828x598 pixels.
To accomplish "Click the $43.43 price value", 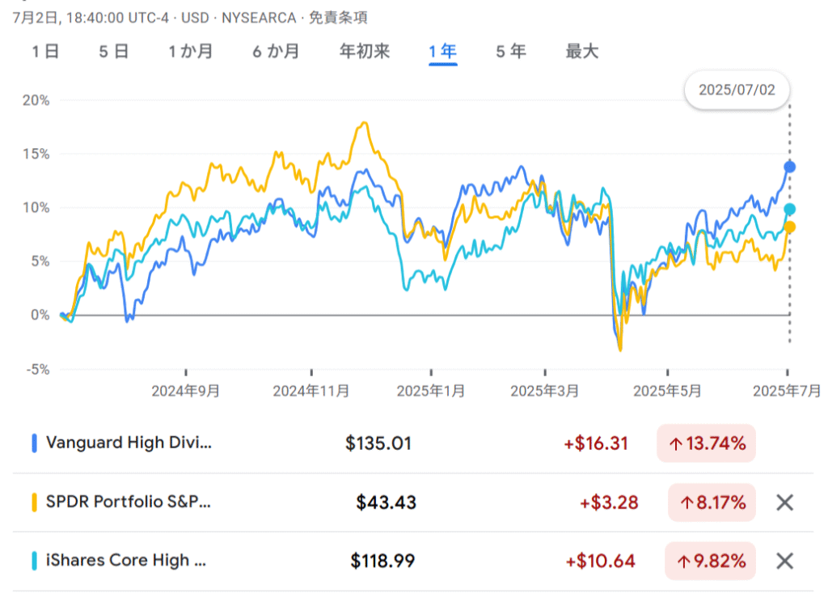I will 386,503.
